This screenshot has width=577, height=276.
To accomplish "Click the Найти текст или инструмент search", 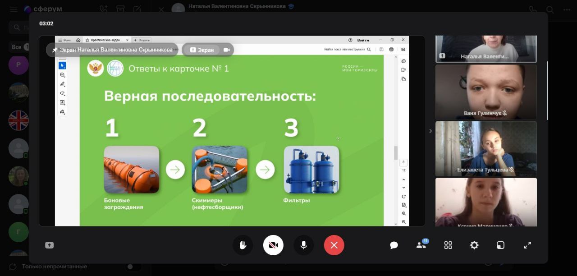I will (348, 49).
